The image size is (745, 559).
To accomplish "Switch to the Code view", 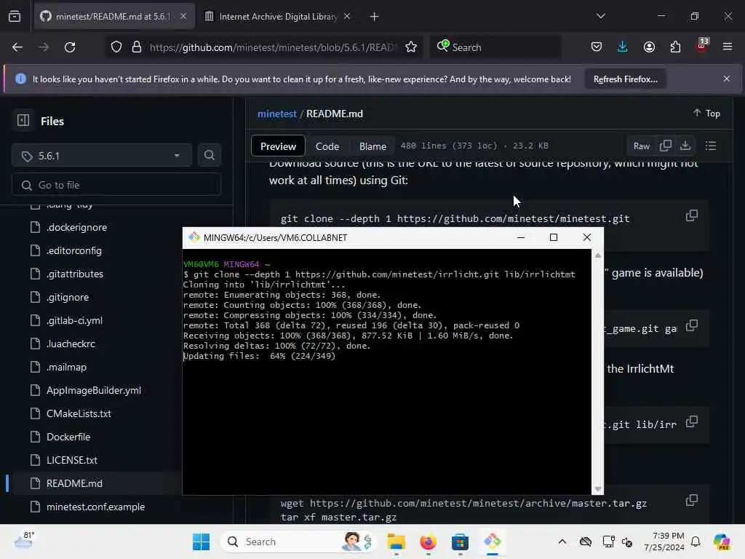I will 327,146.
